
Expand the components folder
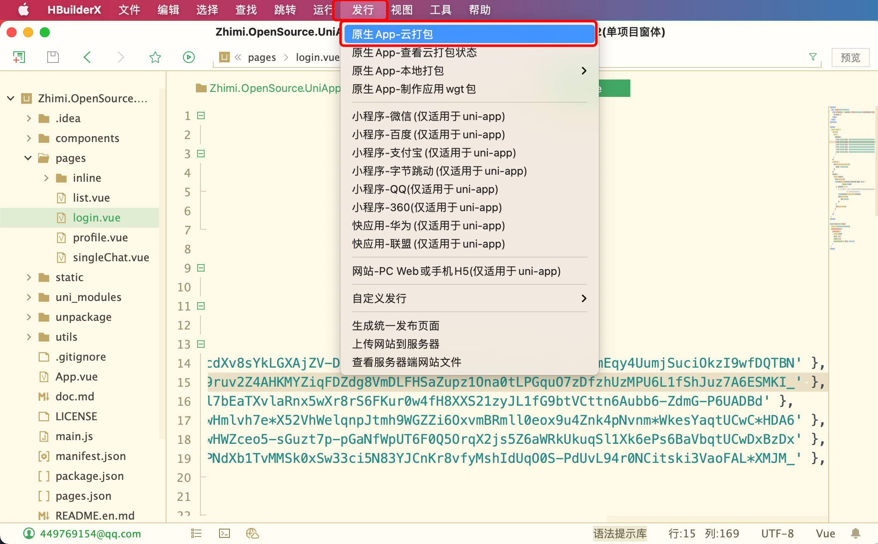[x=29, y=138]
